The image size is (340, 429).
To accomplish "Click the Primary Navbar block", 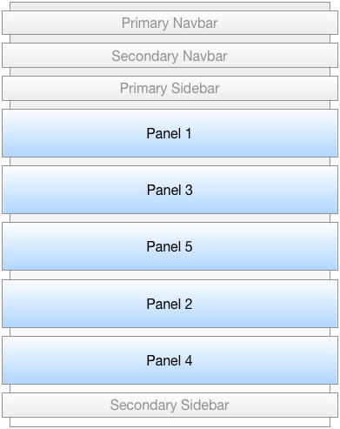I will coord(170,23).
